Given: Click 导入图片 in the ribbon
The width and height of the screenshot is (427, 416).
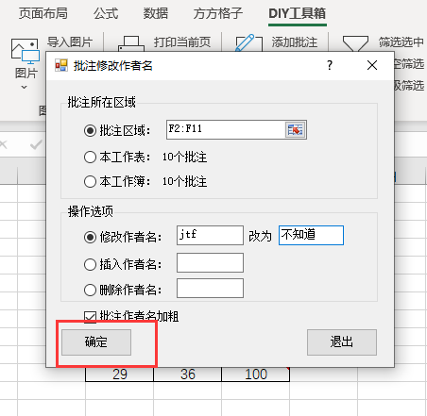Looking at the screenshot, I should click(x=70, y=42).
